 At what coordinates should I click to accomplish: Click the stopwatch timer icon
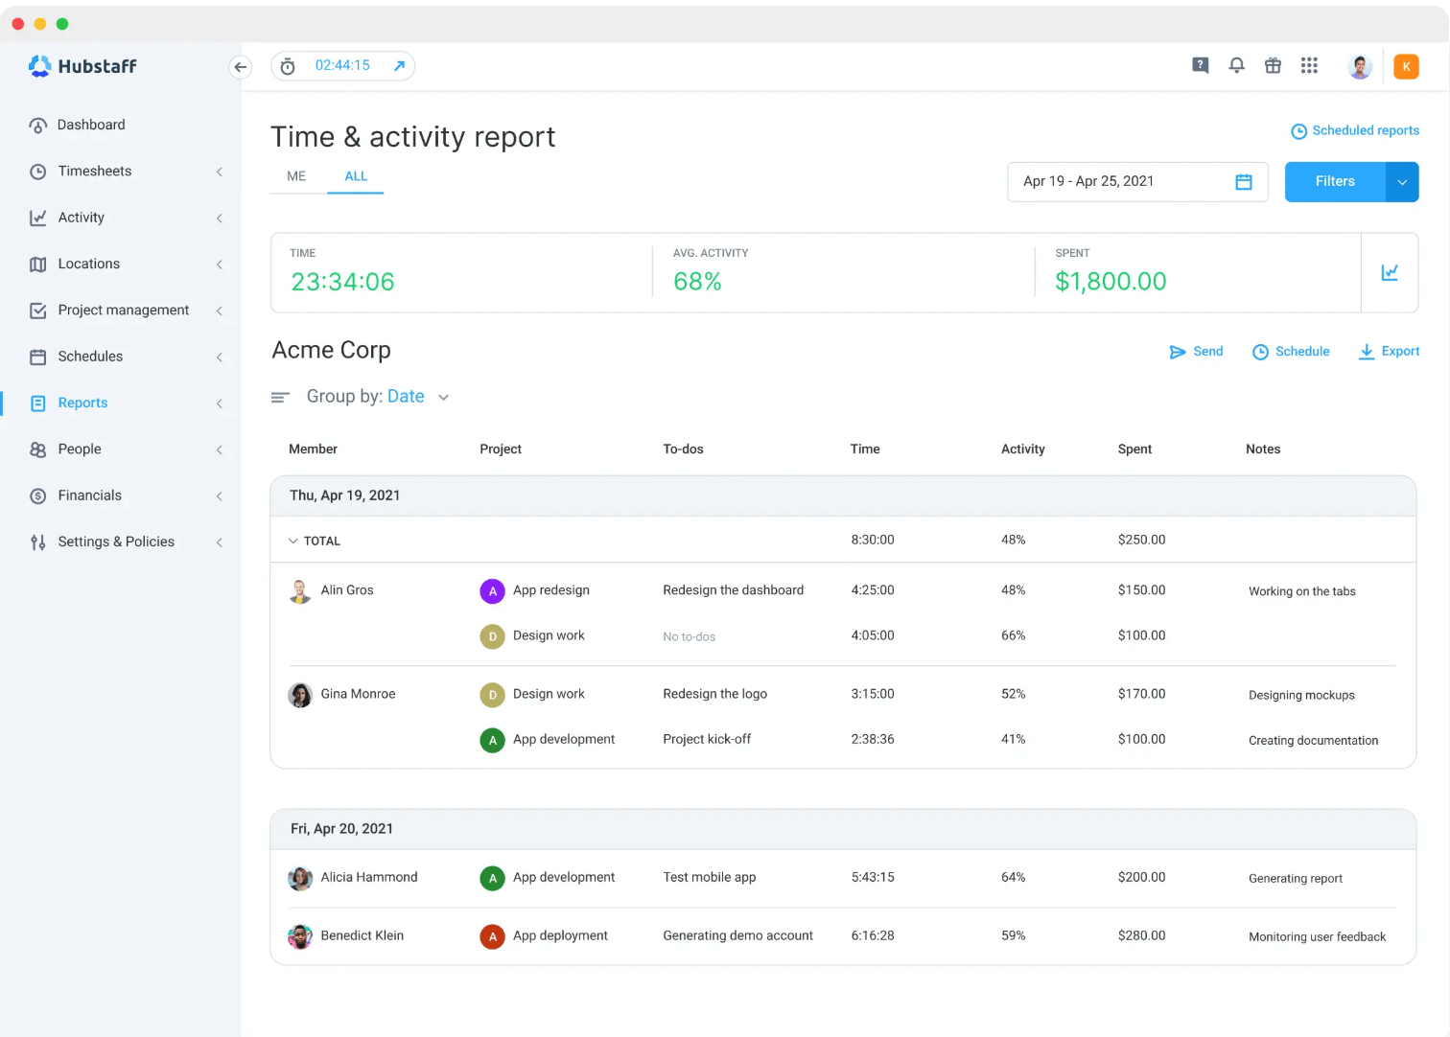pos(287,66)
